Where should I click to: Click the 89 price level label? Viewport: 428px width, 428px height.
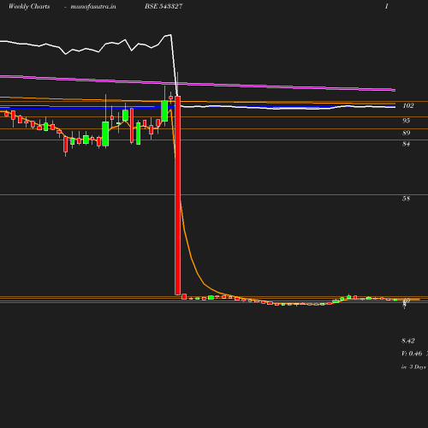point(406,133)
